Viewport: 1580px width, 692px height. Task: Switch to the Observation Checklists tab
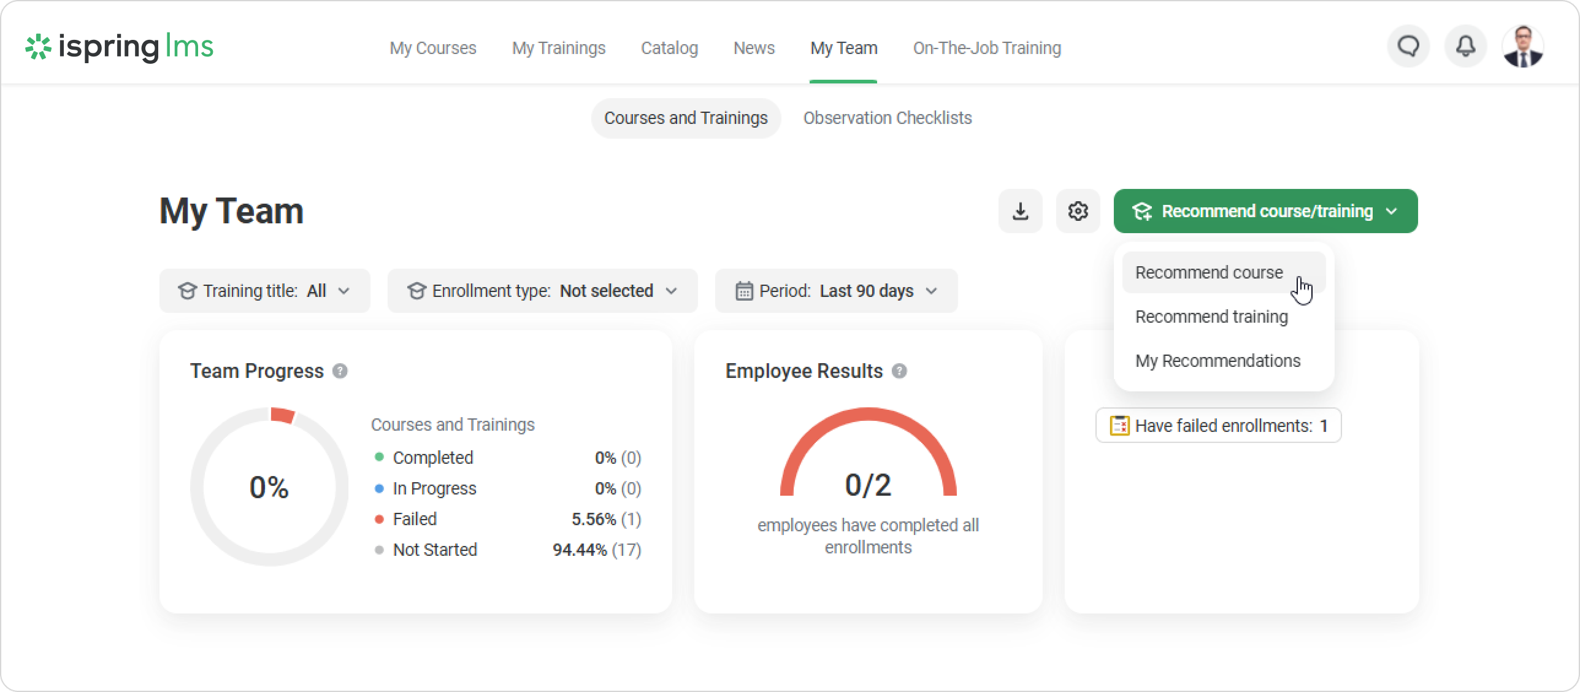(888, 118)
